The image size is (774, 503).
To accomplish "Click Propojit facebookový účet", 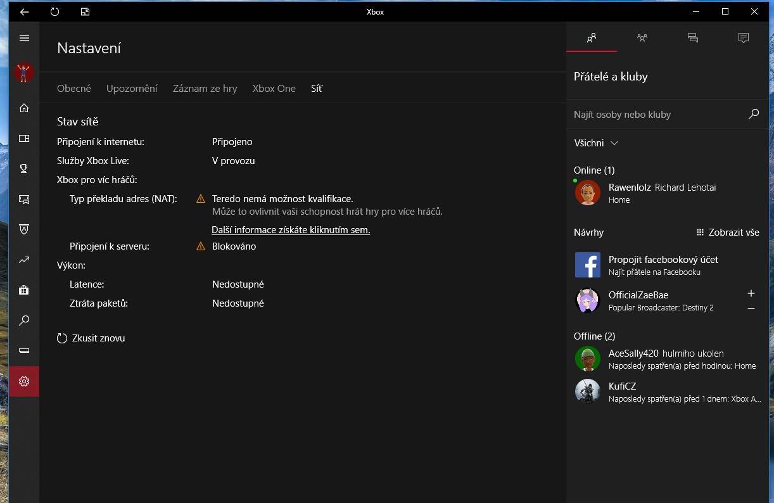I will 668,265.
